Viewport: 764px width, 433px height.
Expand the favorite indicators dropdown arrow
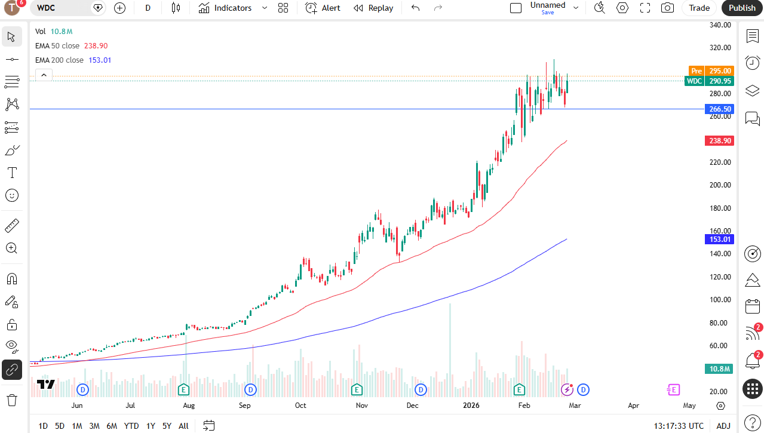[x=265, y=8]
